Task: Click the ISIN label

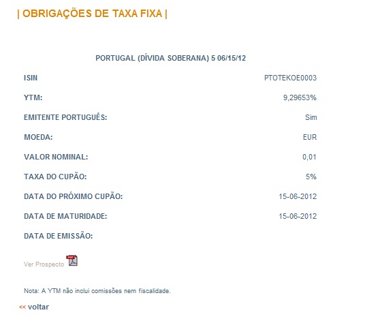Action: point(31,78)
